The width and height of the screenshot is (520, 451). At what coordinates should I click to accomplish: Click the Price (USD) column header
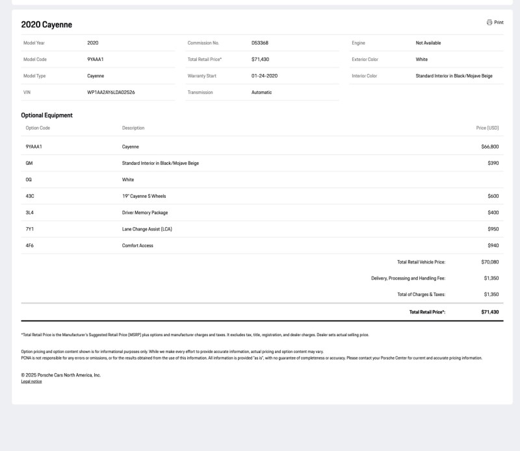(487, 128)
